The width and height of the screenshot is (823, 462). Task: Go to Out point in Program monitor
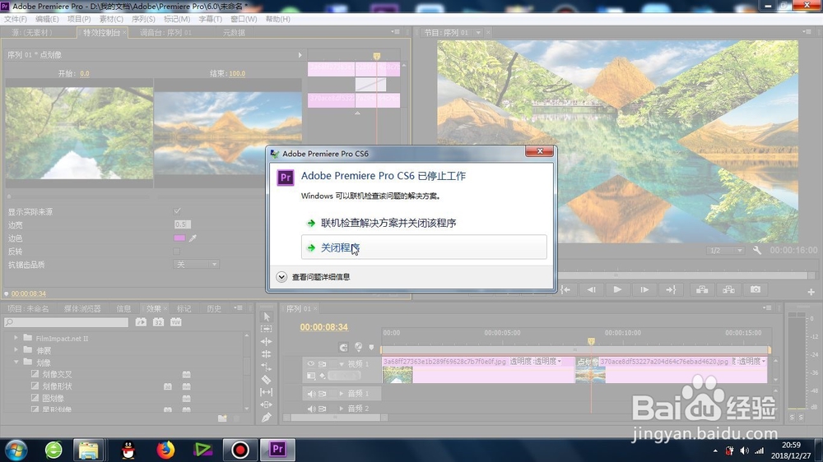[671, 289]
